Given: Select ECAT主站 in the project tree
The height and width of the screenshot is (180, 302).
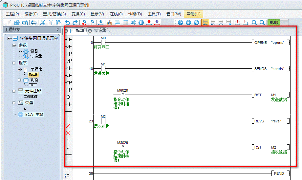Looking at the screenshot, I should click(x=34, y=115).
